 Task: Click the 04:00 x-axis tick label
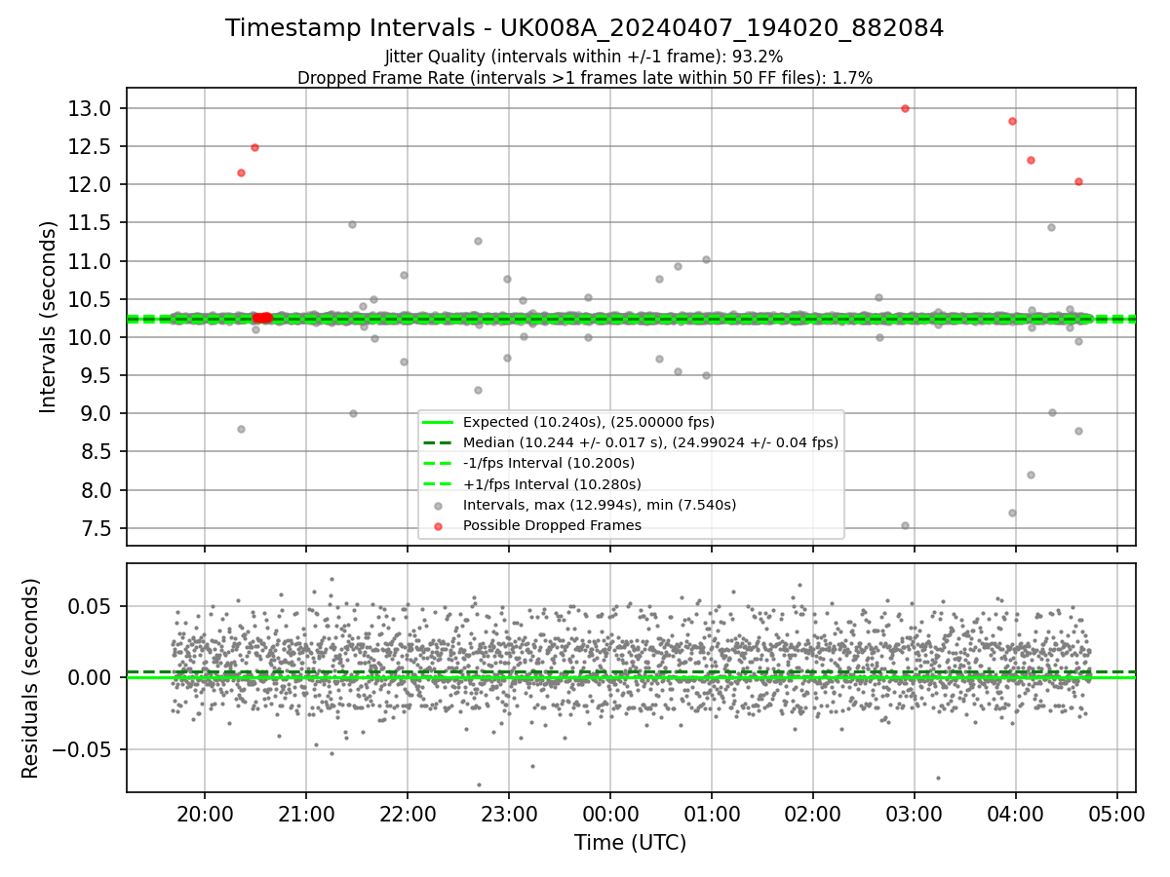point(1016,814)
